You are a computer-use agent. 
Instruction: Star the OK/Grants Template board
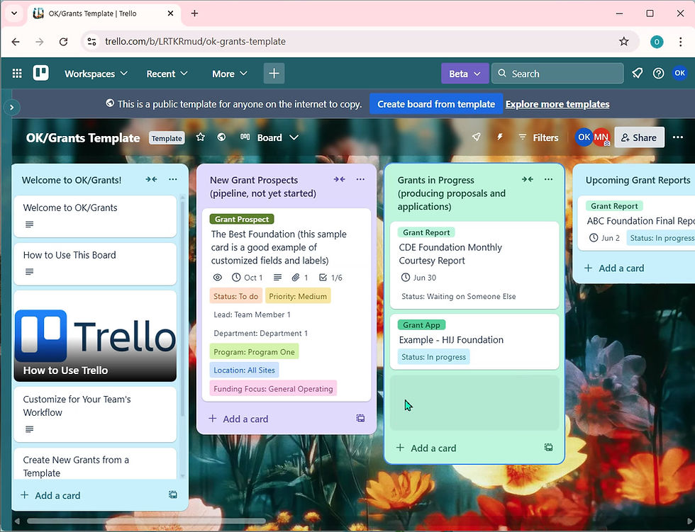(x=200, y=137)
